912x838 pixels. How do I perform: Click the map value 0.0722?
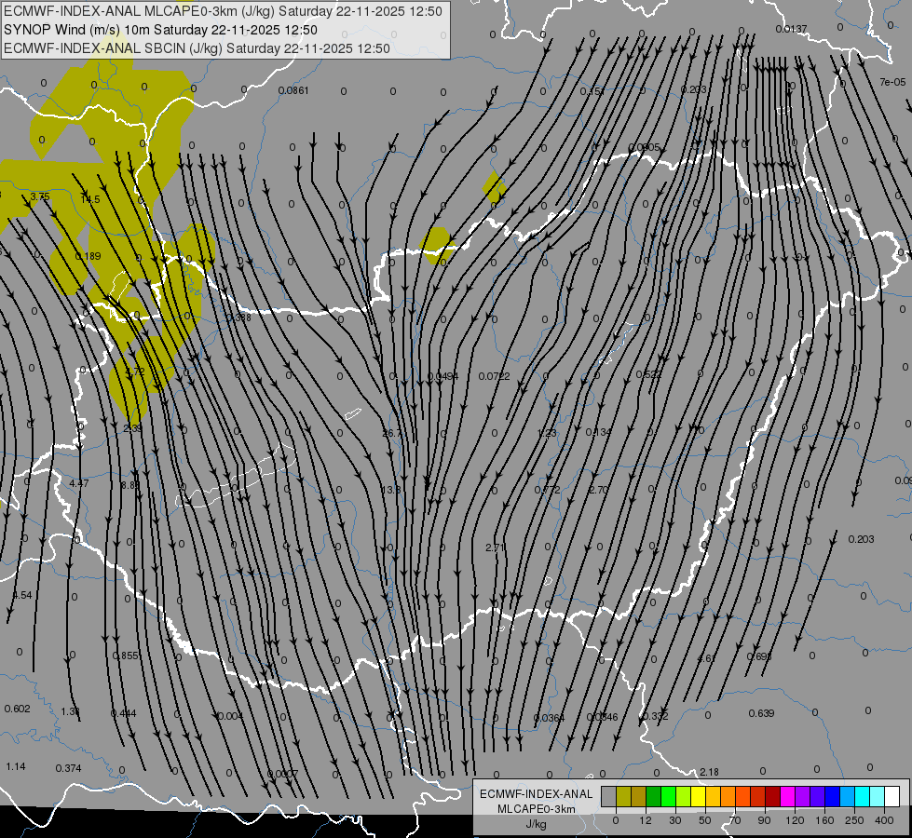click(495, 376)
